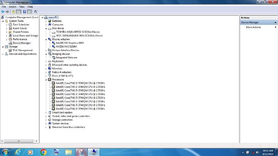Open the View menu

[22, 7]
